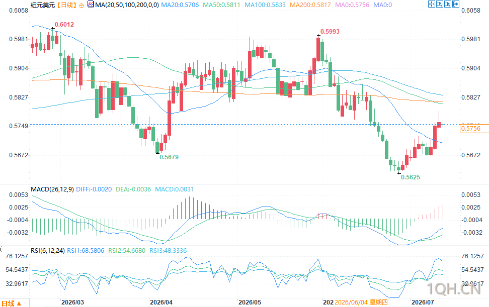This screenshot has width=489, height=307.
Task: Click the 0.5749 label on left price axis
Action: tap(19, 126)
